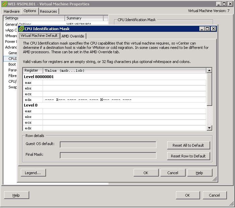Click the Level 0 group header
235x208 pixels.
pyautogui.click(x=31, y=105)
